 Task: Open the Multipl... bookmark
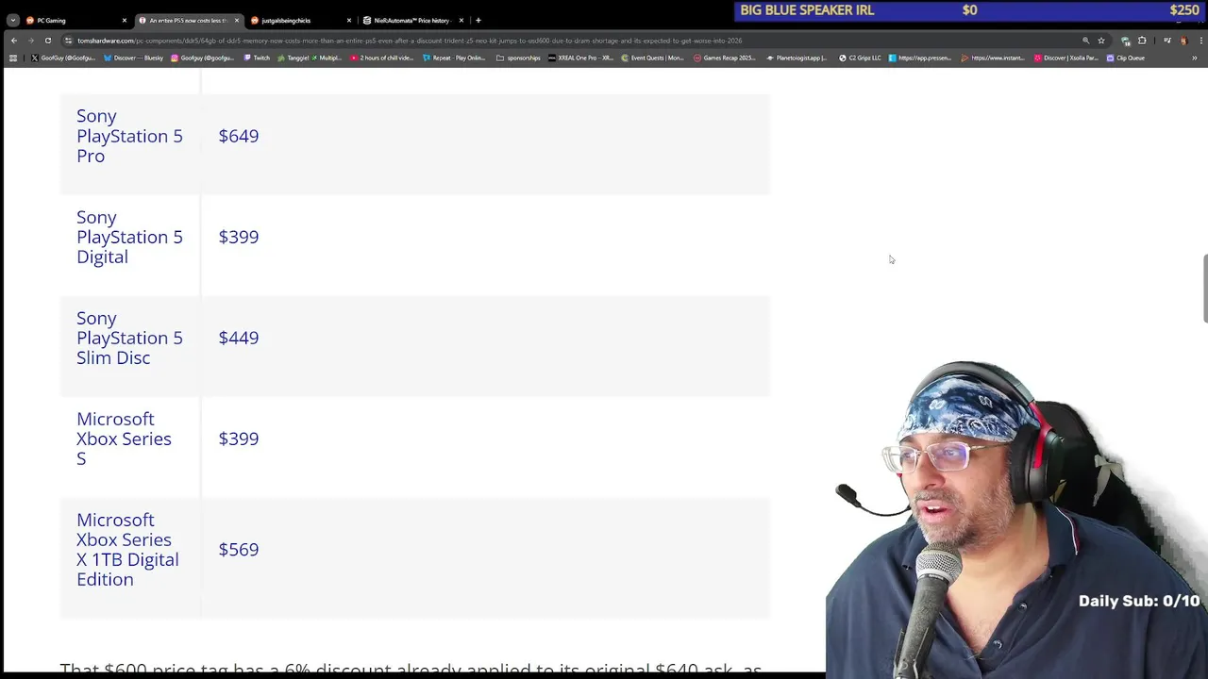coord(326,58)
